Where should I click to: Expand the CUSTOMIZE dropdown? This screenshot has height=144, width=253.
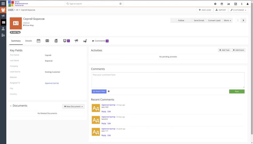[238, 10]
